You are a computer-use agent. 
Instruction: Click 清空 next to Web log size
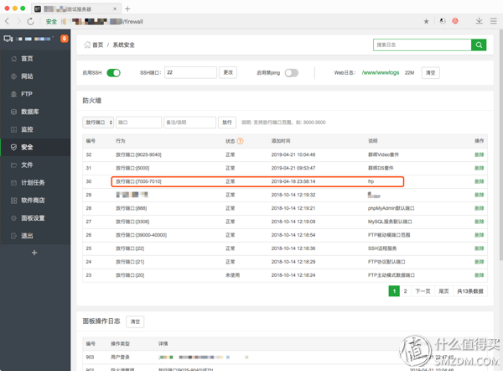pyautogui.click(x=431, y=73)
